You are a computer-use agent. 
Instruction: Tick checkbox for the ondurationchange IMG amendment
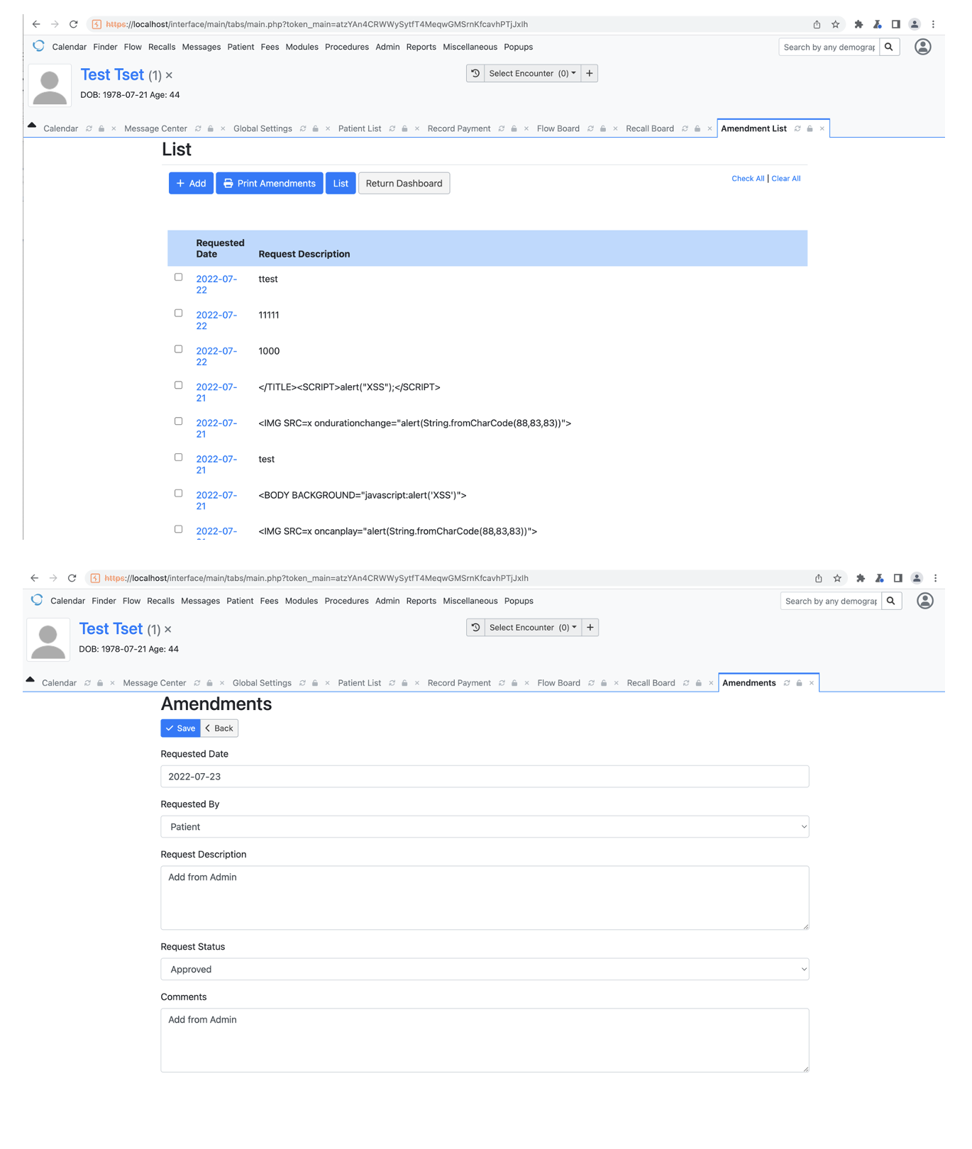click(179, 421)
